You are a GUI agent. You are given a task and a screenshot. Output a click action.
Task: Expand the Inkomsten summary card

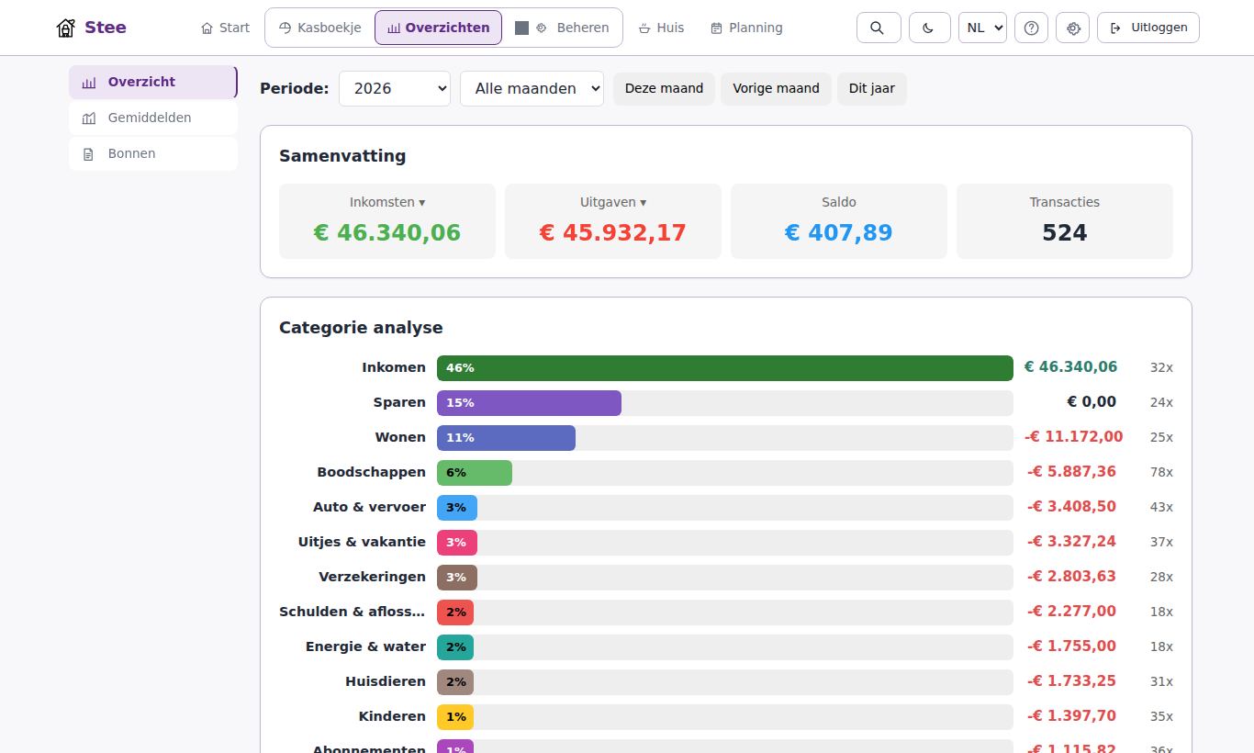(x=387, y=221)
